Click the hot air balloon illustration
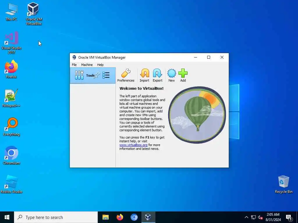This screenshot has width=298, height=223. (197, 115)
